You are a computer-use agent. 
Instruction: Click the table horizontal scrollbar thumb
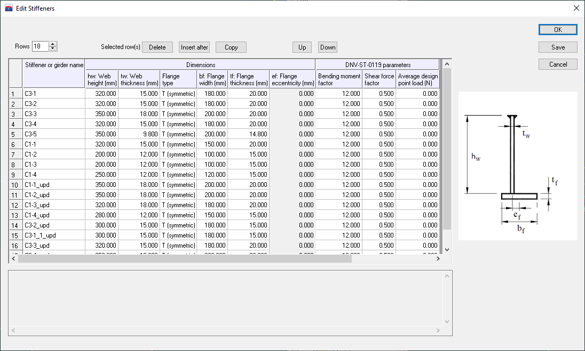pos(185,259)
